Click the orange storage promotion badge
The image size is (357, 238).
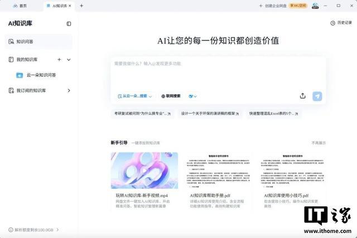tap(298, 6)
